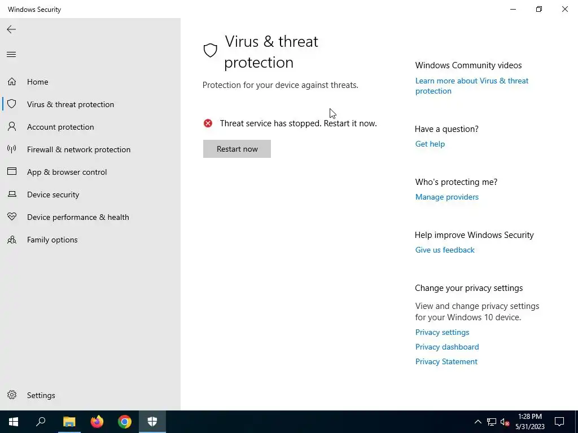Image resolution: width=578 pixels, height=433 pixels.
Task: Click the muted volume tray icon
Action: [505, 422]
